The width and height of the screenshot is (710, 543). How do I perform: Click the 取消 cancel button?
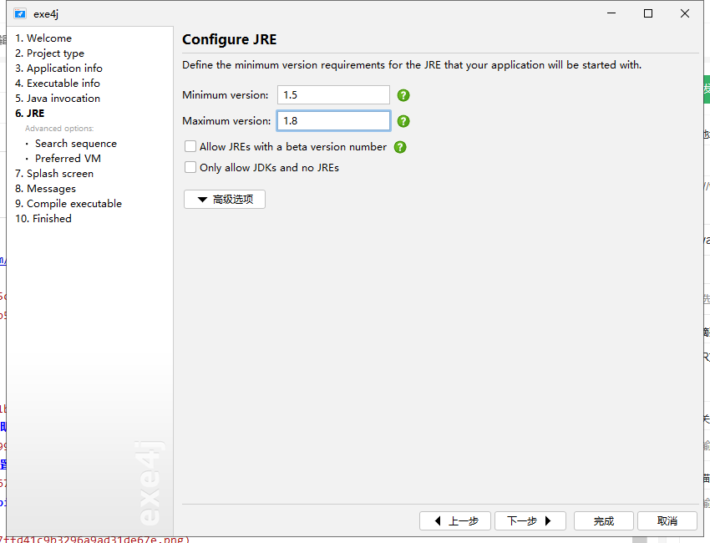(x=667, y=520)
